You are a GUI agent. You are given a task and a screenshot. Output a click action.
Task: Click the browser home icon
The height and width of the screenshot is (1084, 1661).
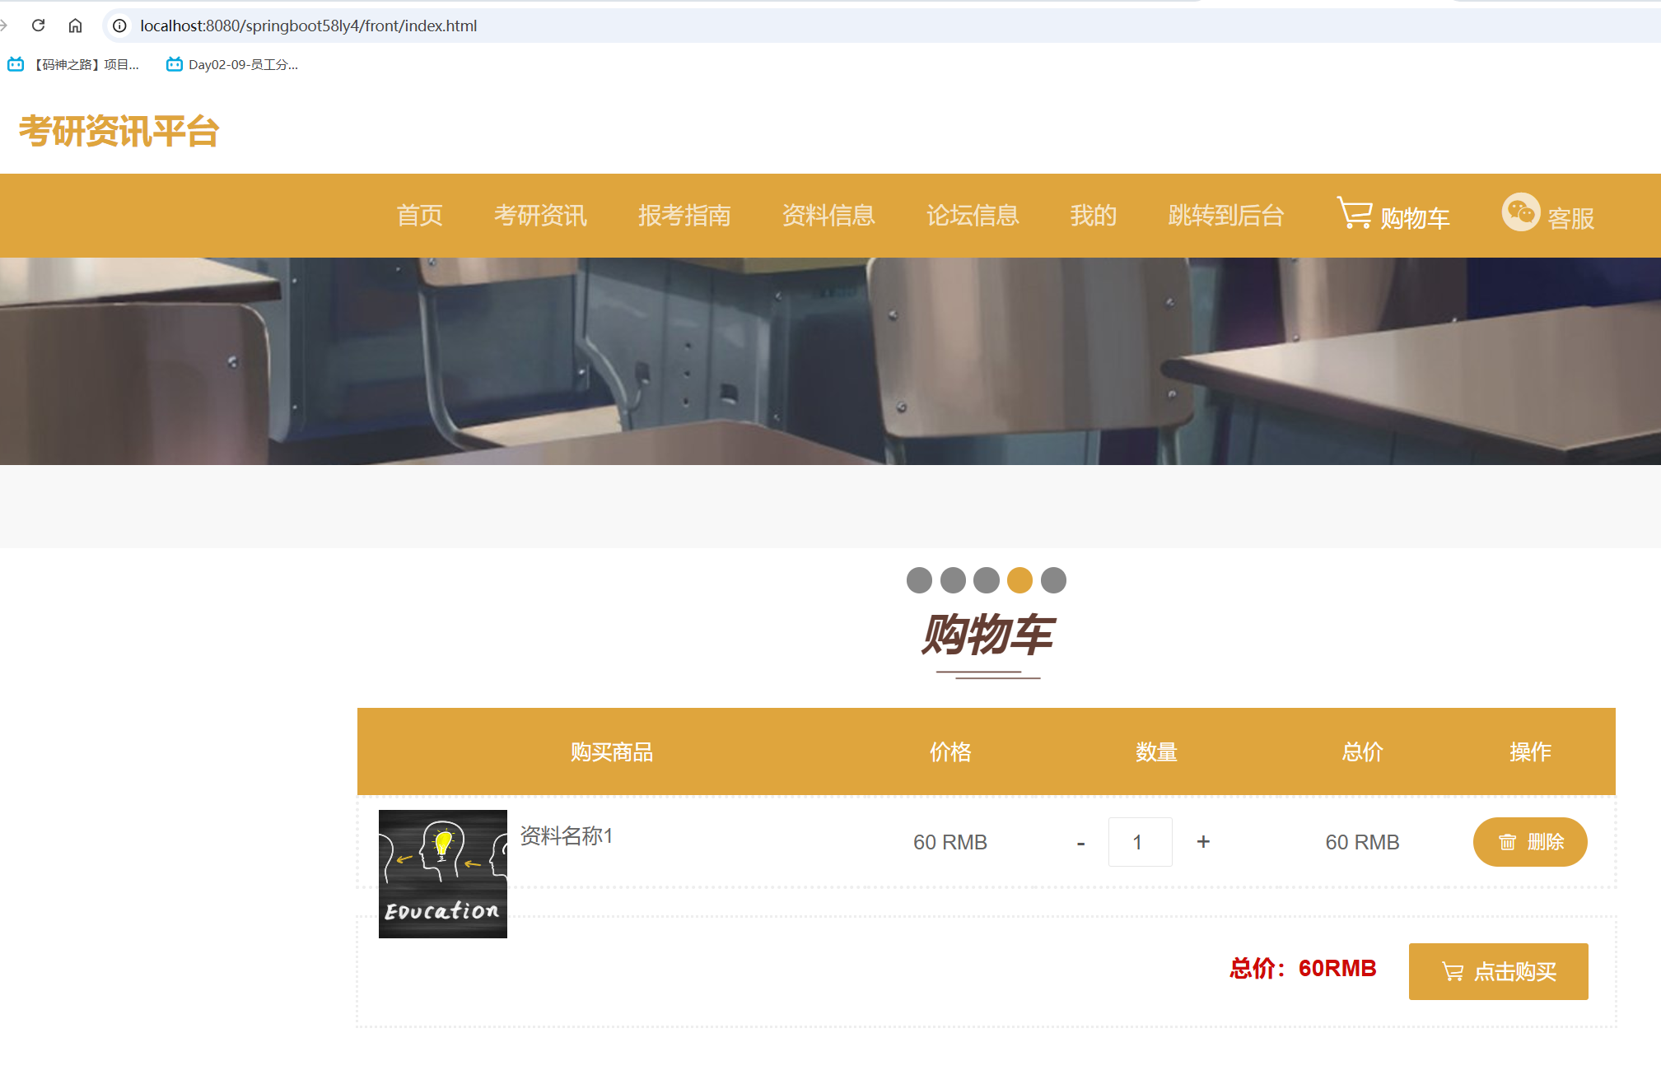(x=75, y=26)
